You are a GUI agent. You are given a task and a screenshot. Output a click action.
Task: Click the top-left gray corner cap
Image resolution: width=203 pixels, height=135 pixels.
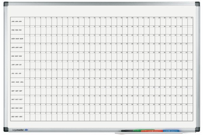pyautogui.click(x=6, y=4)
